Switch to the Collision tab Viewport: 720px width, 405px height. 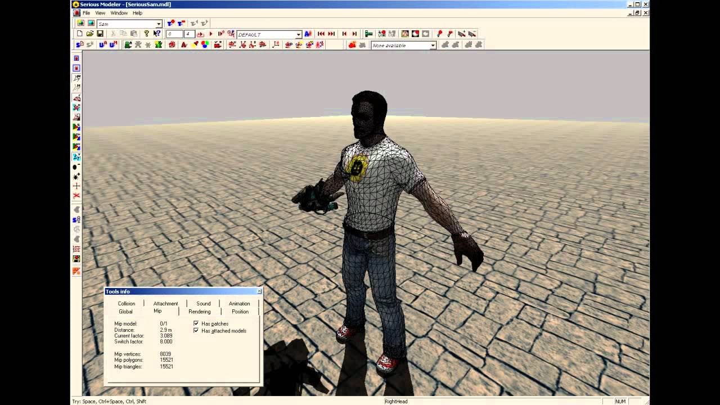[127, 303]
